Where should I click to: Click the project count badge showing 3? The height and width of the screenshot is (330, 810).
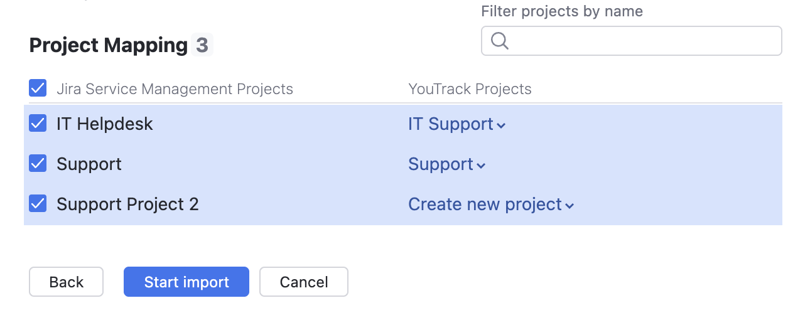click(x=202, y=45)
